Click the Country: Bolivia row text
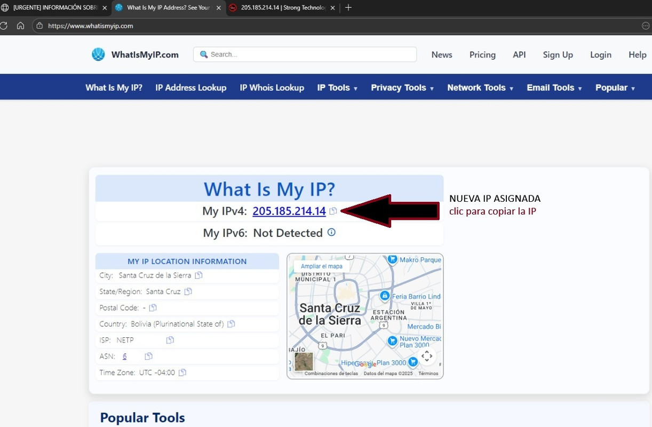The width and height of the screenshot is (652, 427). [162, 324]
